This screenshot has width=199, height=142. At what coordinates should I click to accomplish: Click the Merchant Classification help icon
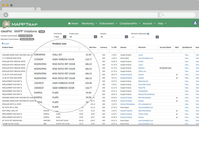(148, 34)
